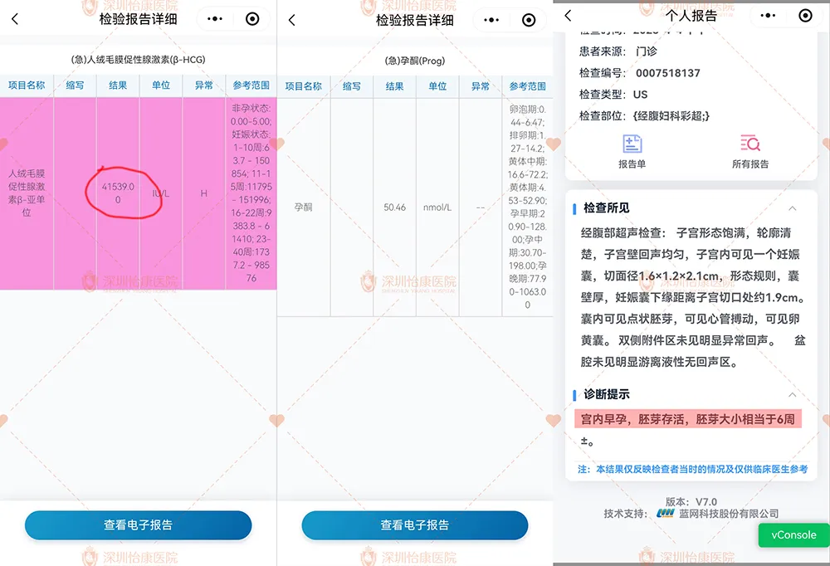Collapse the 诊断提示 section
830x566 pixels.
pyautogui.click(x=792, y=395)
